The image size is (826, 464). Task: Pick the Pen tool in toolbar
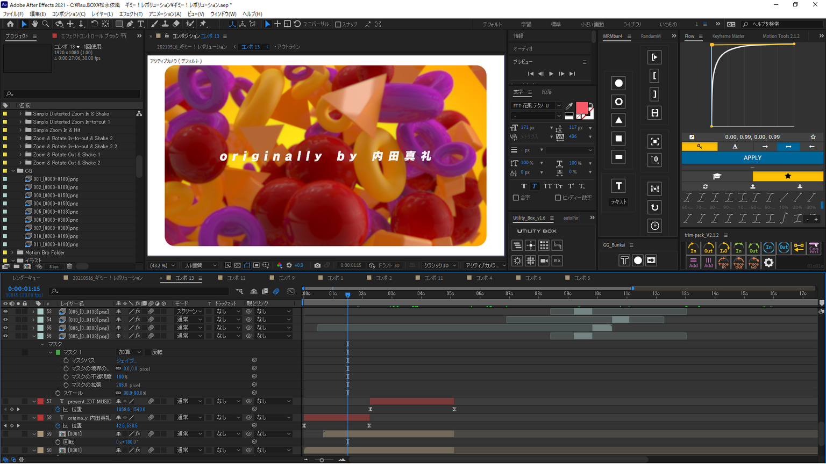click(x=130, y=24)
